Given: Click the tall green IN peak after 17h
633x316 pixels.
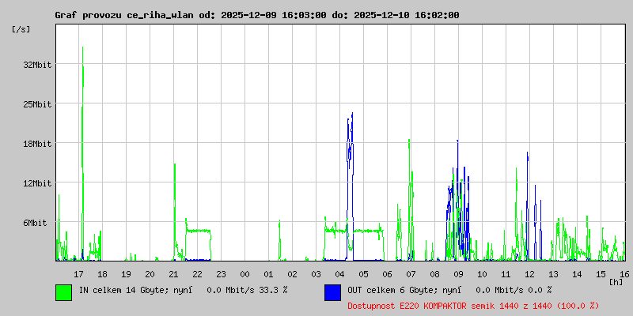Looking at the screenshot, I should coord(83,153).
